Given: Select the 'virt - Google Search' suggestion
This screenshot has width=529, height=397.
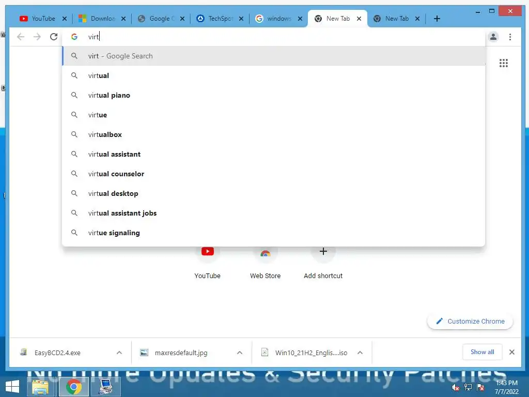Looking at the screenshot, I should [x=274, y=56].
